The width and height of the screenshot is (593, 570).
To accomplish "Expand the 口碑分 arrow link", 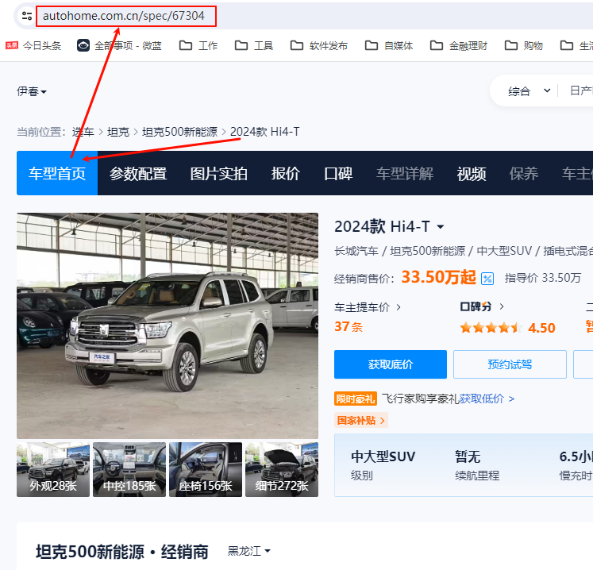I will 502,306.
